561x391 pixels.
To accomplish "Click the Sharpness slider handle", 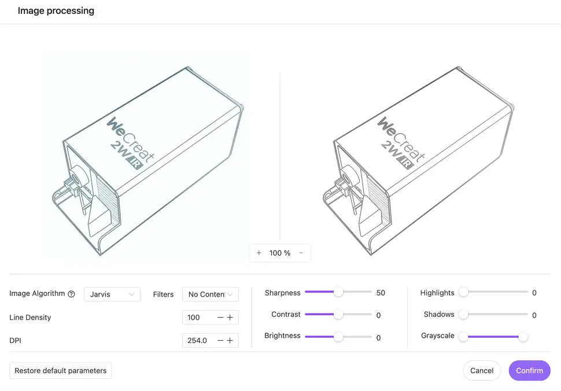I will 338,293.
